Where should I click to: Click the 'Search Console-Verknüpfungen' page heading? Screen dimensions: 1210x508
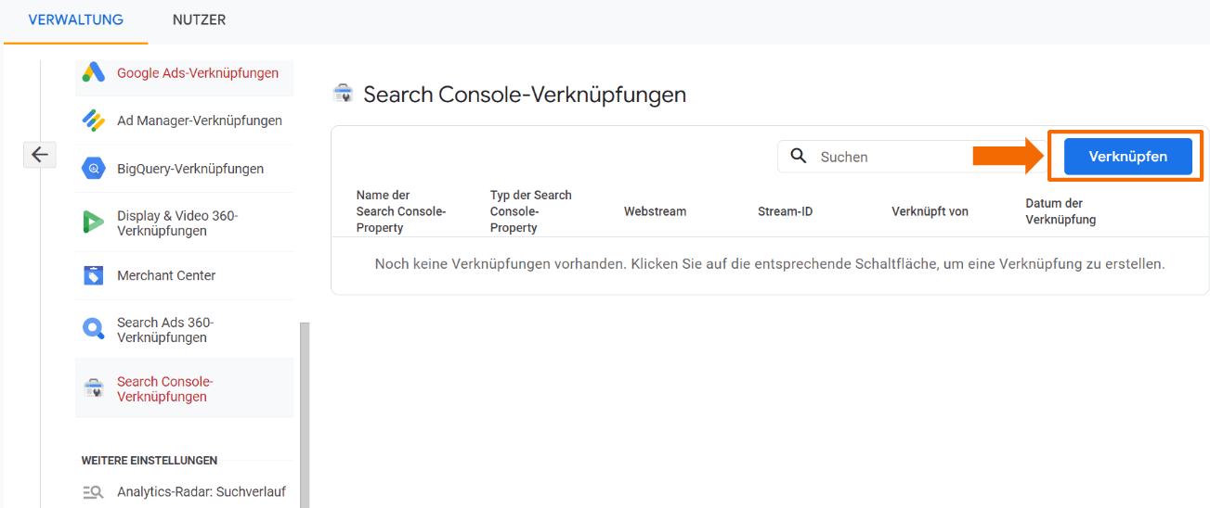[525, 94]
